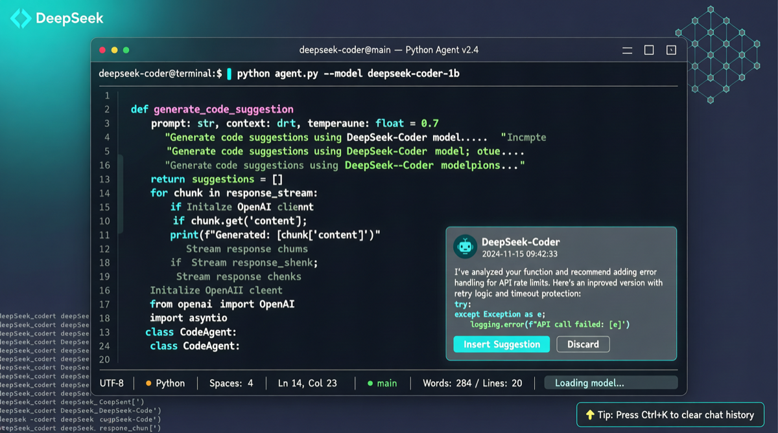Click the from openai import OpenAI line

tap(222, 304)
